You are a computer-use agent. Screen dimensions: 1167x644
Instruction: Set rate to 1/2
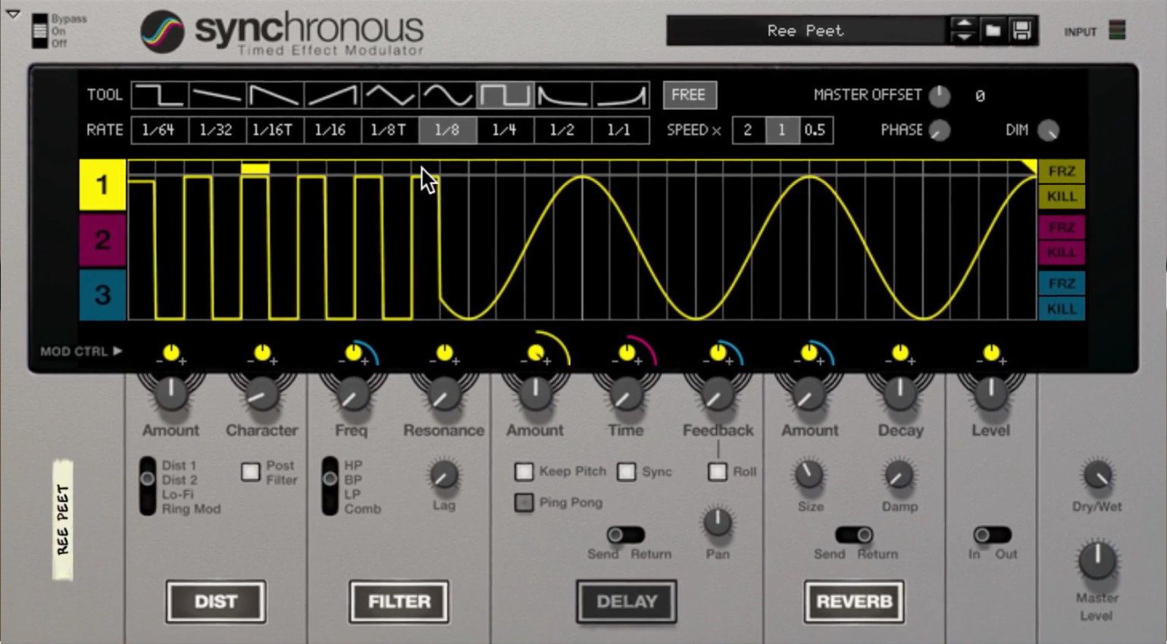click(x=562, y=130)
